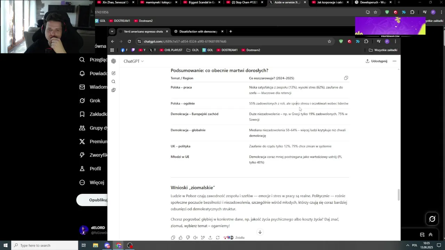Open the Źródła sources button
This screenshot has width=445, height=250.
tap(234, 237)
